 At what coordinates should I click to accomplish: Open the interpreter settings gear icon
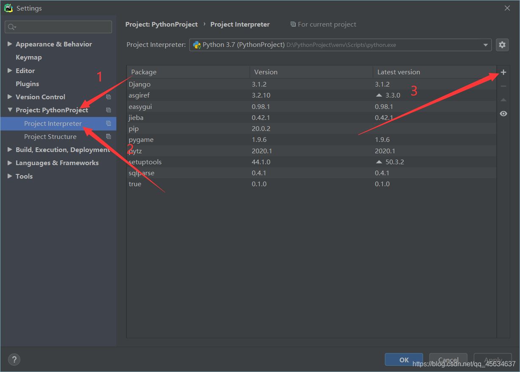(502, 44)
